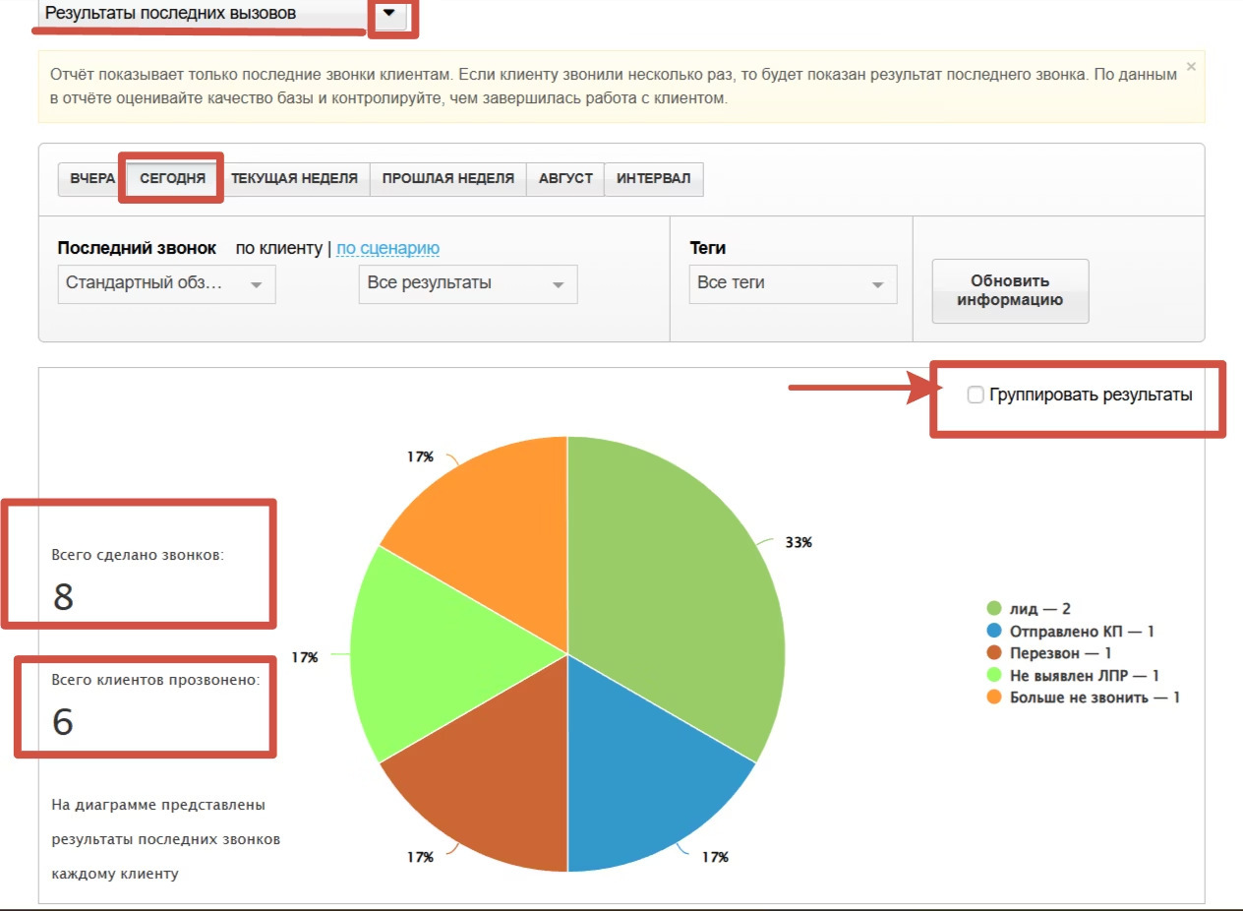Click the «Отправлено КП — 1» legend label
Screen dimensions: 1243x911
coord(1082,631)
